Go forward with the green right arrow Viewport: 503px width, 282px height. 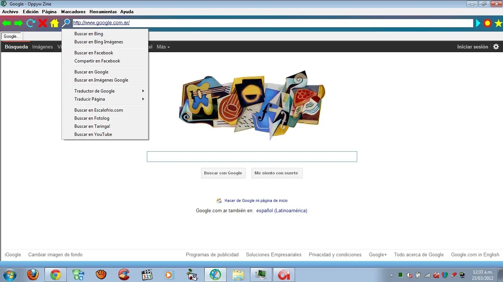tap(18, 23)
